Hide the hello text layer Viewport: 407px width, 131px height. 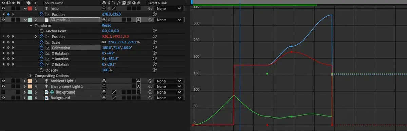pos(3,8)
